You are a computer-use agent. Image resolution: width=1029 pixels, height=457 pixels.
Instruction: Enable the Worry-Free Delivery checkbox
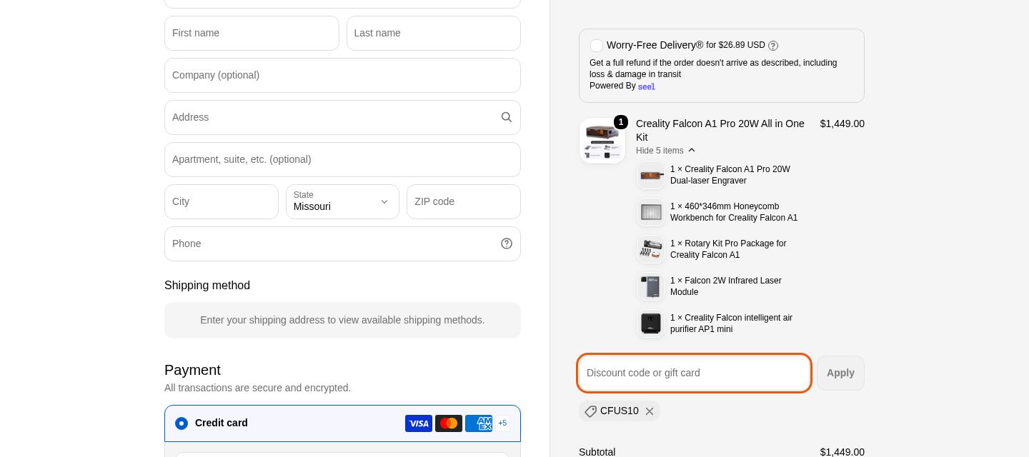click(x=597, y=46)
